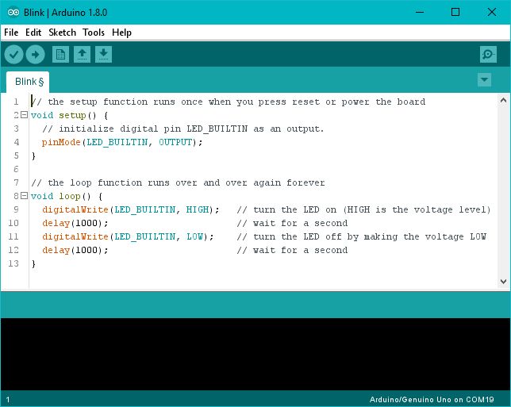
Task: Click 'LOW' in the digitalWrite call
Action: tap(195, 236)
